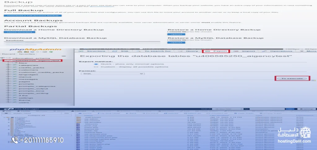Open the documentation link in Backup description
Screen dimensions: 317x150
102,6
